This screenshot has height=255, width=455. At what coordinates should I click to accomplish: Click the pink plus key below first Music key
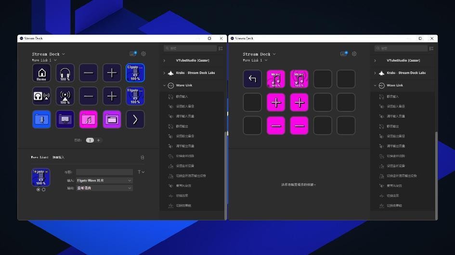point(276,102)
